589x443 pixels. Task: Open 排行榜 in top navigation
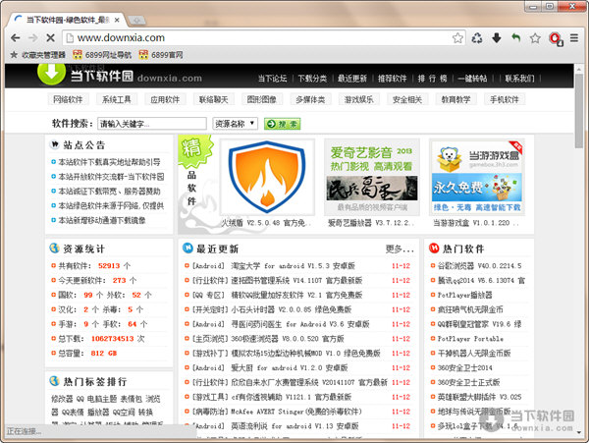click(432, 79)
